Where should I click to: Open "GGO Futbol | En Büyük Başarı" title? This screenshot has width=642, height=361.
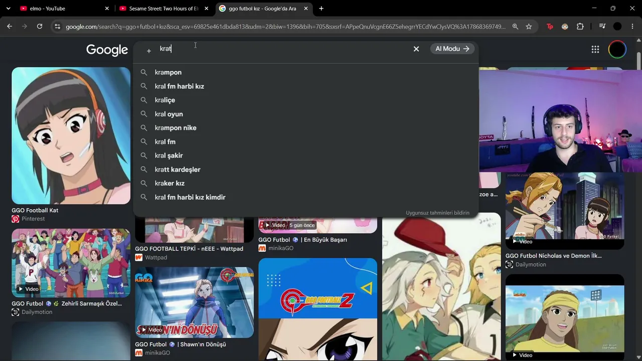click(x=303, y=240)
